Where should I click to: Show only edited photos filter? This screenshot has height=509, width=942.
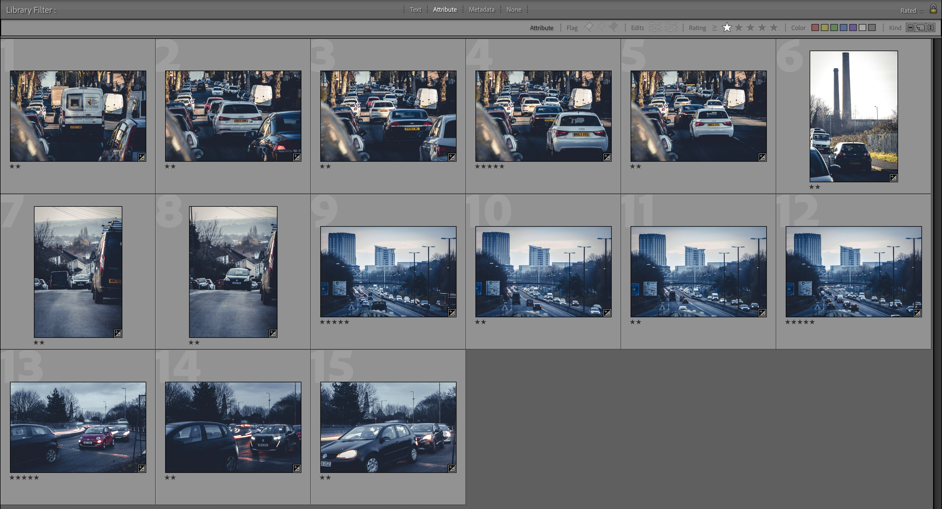[x=655, y=28]
